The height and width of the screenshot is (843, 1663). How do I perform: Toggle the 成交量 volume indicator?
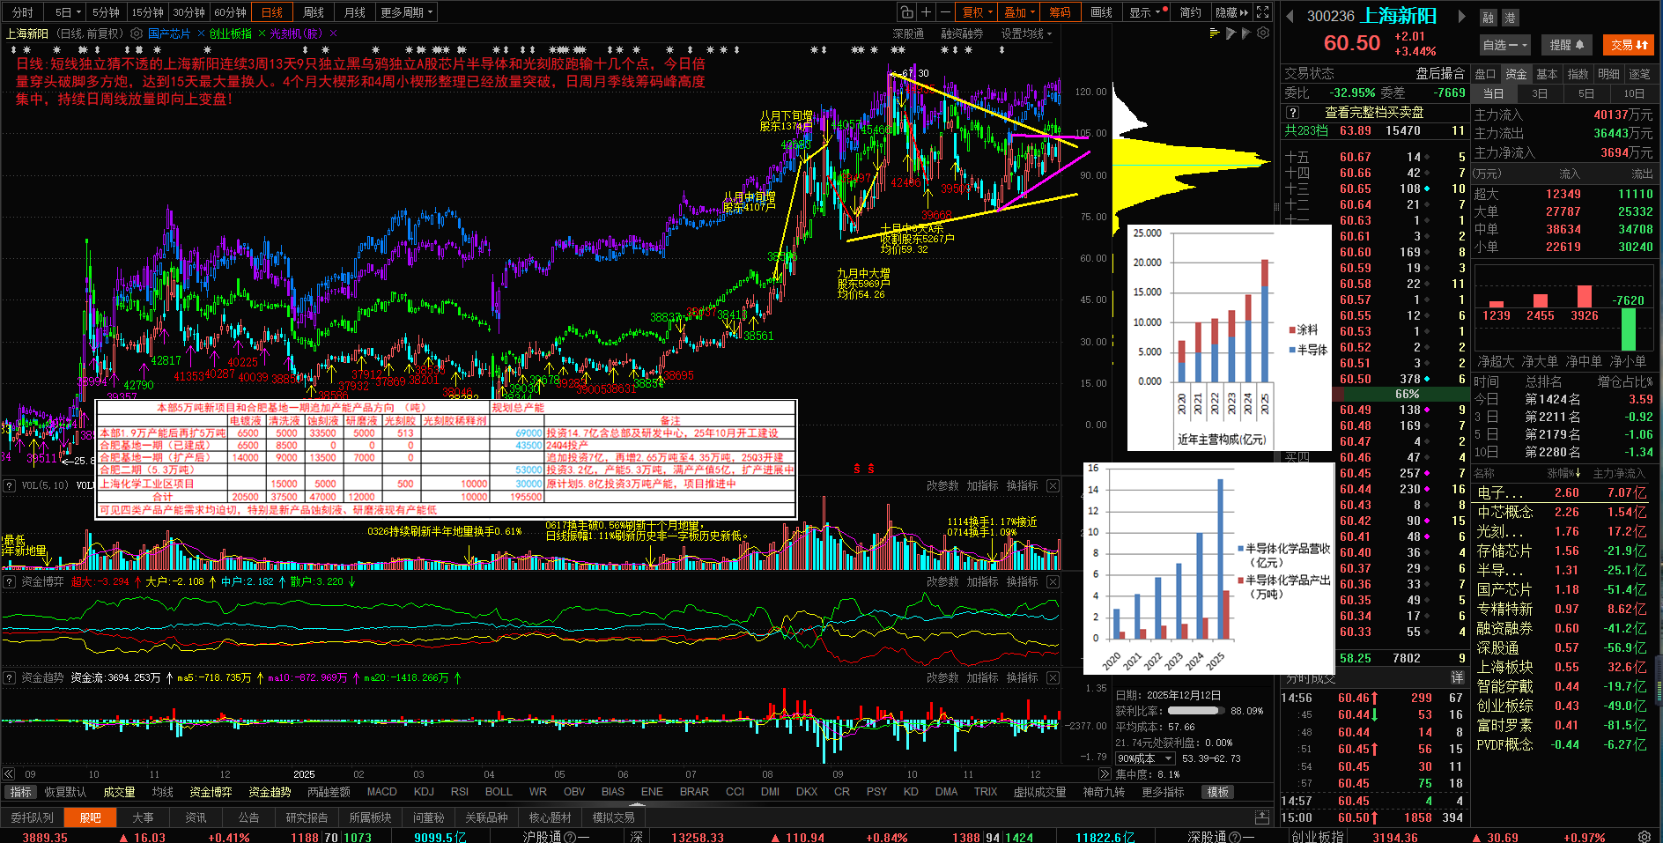pyautogui.click(x=119, y=792)
